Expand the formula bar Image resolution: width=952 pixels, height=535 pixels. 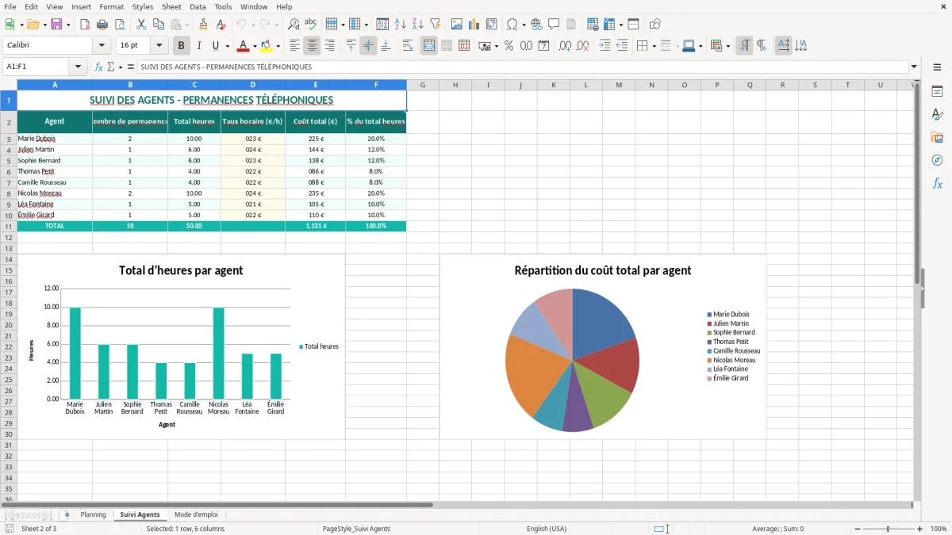(x=914, y=67)
